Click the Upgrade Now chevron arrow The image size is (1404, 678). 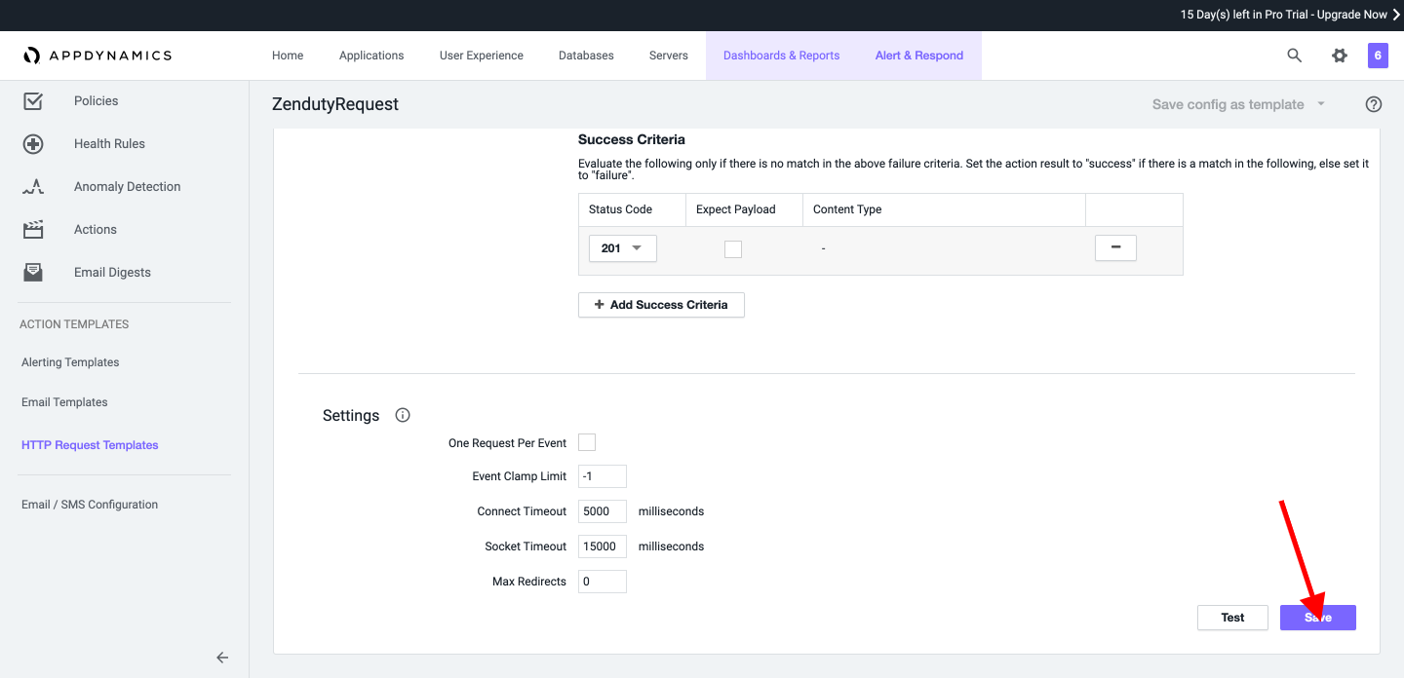[1396, 15]
